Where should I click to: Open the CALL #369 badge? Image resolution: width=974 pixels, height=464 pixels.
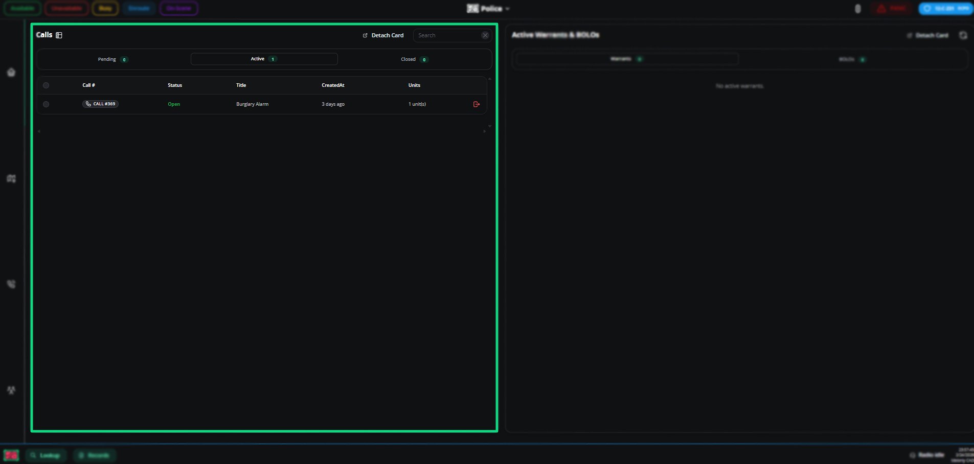click(100, 104)
